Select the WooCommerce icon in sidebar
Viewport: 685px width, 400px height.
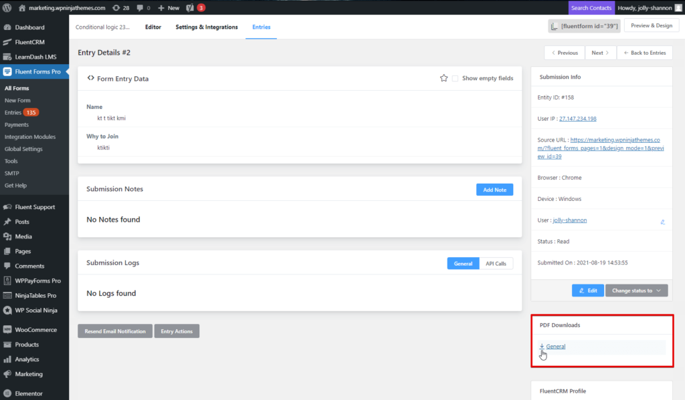click(x=8, y=329)
